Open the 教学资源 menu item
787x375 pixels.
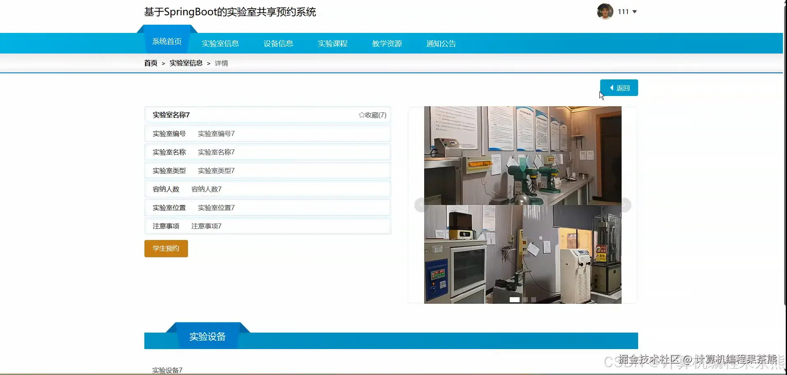386,43
